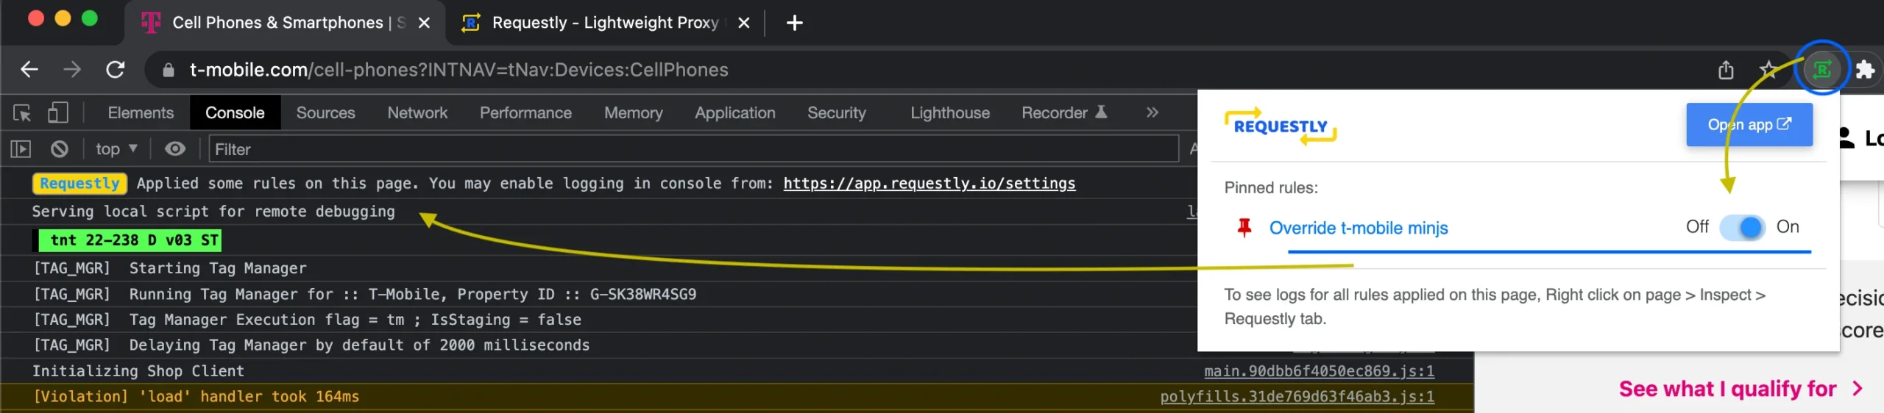Select the Running Tag Manager for T-Mobile line
This screenshot has height=413, width=1884.
click(365, 294)
